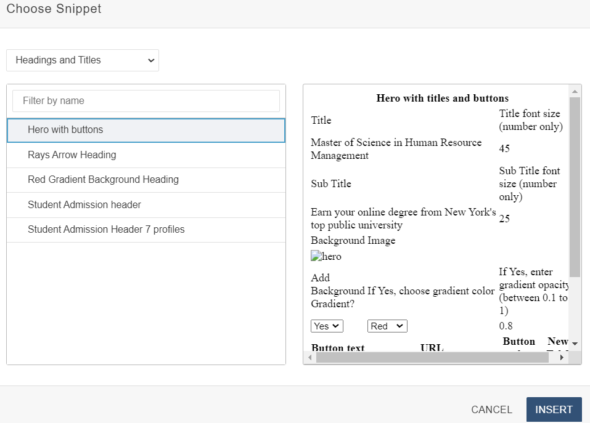Cancel the Choose Snippet dialog

pyautogui.click(x=491, y=409)
